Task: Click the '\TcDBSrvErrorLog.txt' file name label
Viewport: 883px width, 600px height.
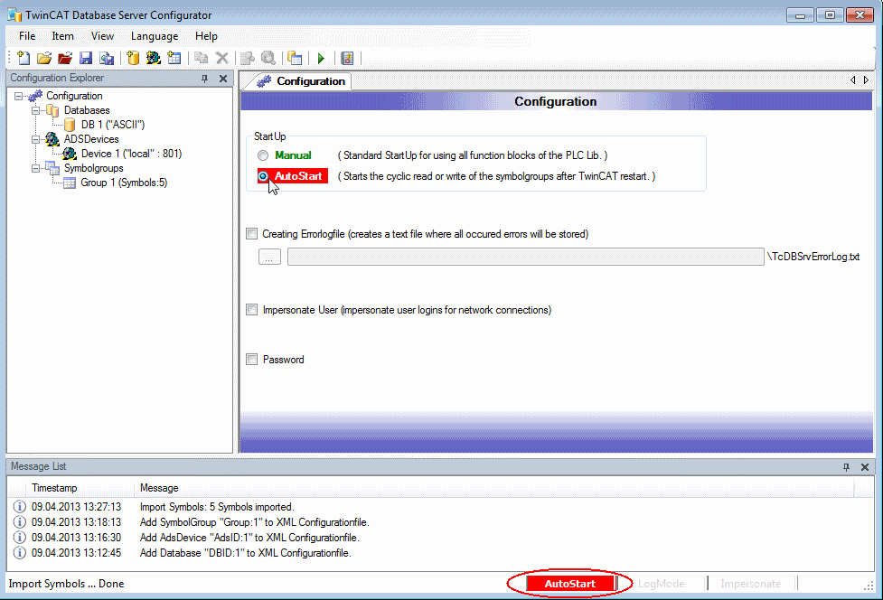Action: coord(813,257)
